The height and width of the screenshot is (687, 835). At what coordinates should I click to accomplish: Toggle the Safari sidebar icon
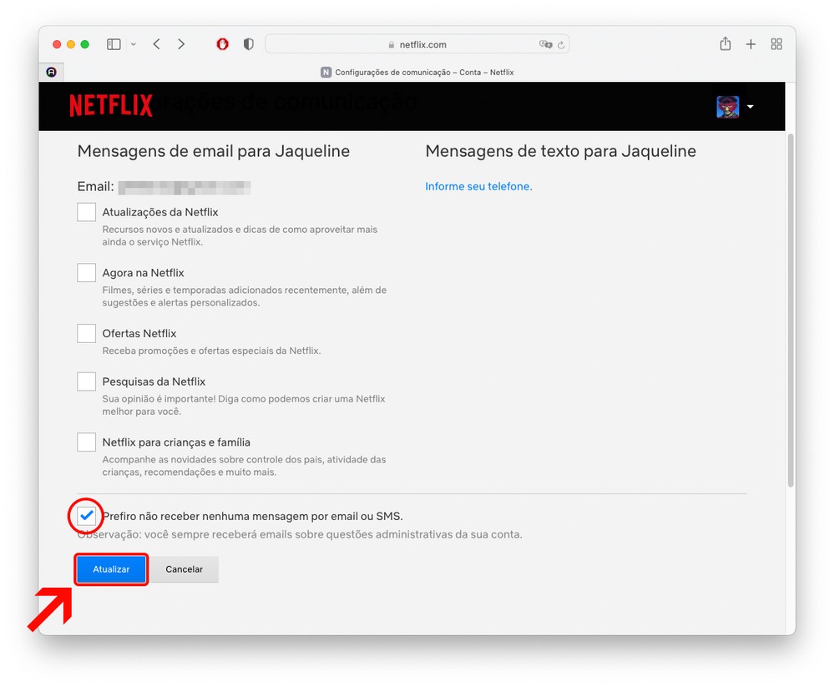(114, 44)
